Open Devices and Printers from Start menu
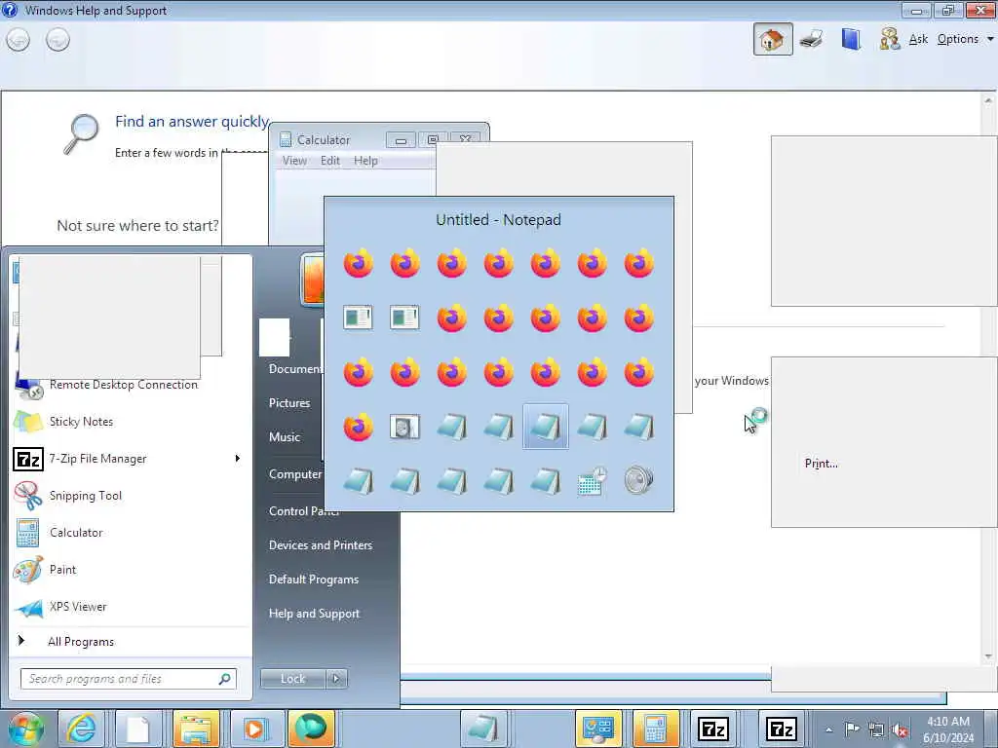This screenshot has height=748, width=998. tap(320, 545)
